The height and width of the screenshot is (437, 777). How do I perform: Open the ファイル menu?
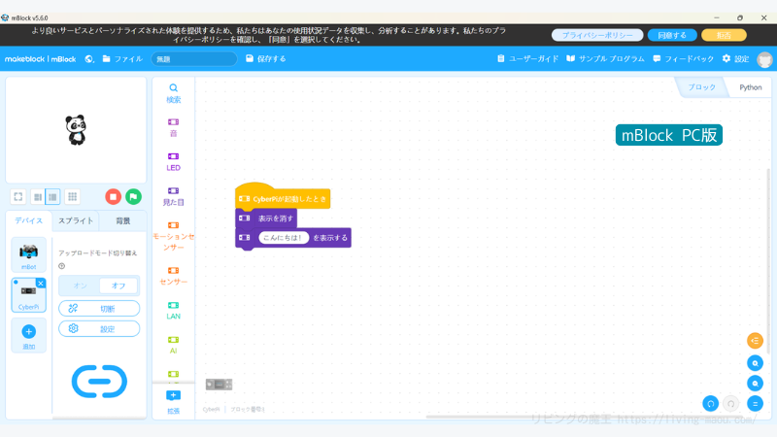[122, 59]
